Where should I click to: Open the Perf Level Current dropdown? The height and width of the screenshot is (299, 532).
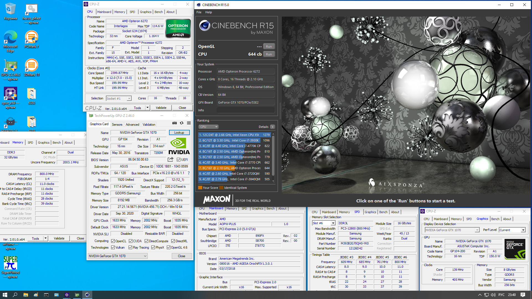tap(512, 230)
